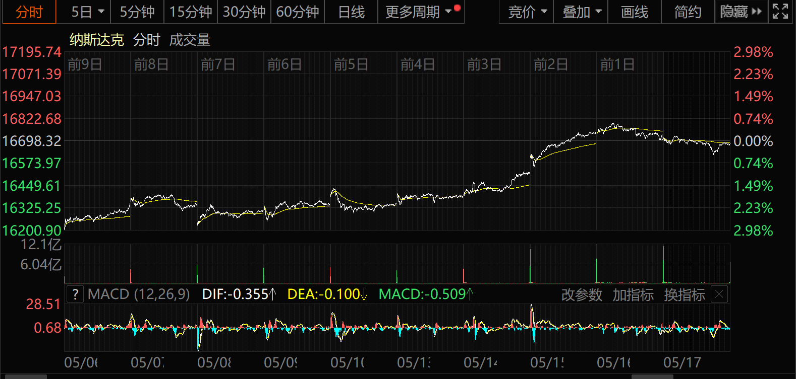Image resolution: width=796 pixels, height=379 pixels.
Task: Click the 2.98% top percent label
Action: pos(753,52)
